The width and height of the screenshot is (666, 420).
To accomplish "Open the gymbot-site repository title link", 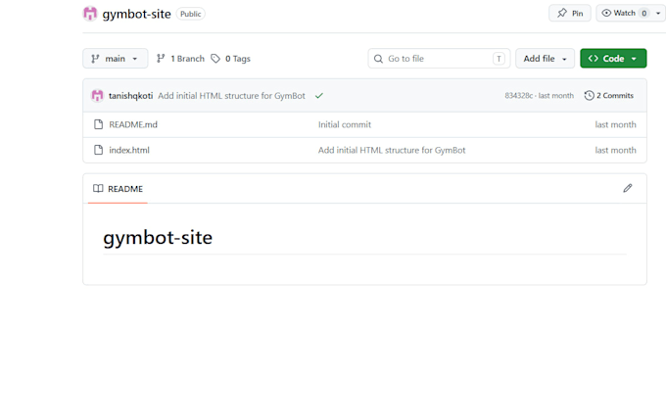I will pos(136,14).
